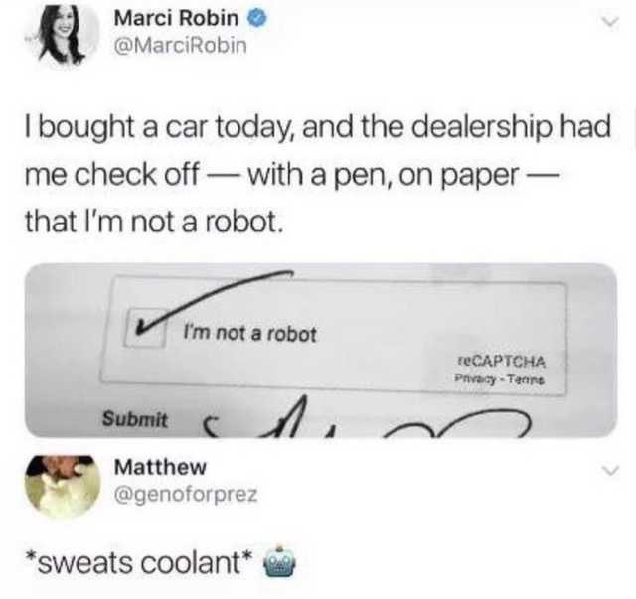Image resolution: width=636 pixels, height=599 pixels.
Task: Click the Submit button on the form
Action: [x=135, y=419]
